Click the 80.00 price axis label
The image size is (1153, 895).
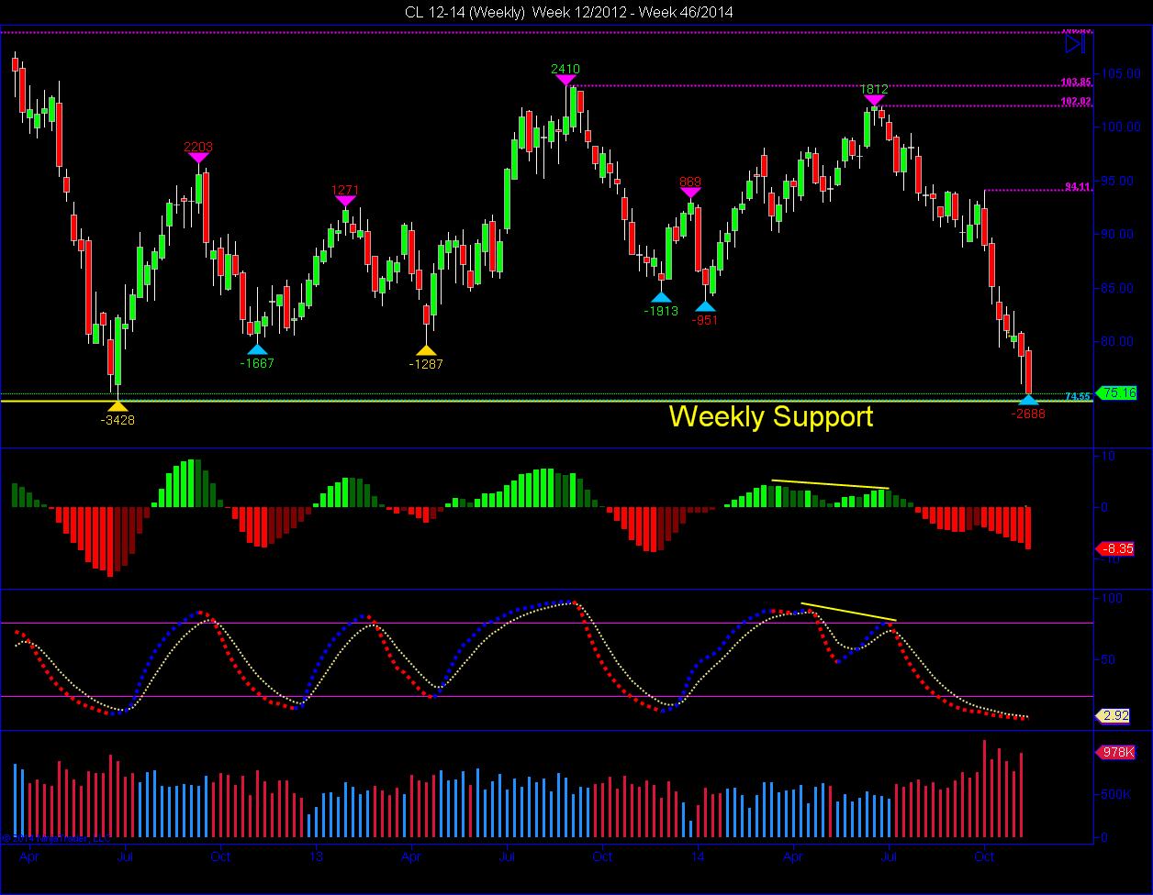pyautogui.click(x=1119, y=341)
